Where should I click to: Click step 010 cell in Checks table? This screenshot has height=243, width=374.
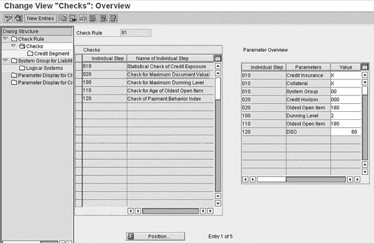105,66
